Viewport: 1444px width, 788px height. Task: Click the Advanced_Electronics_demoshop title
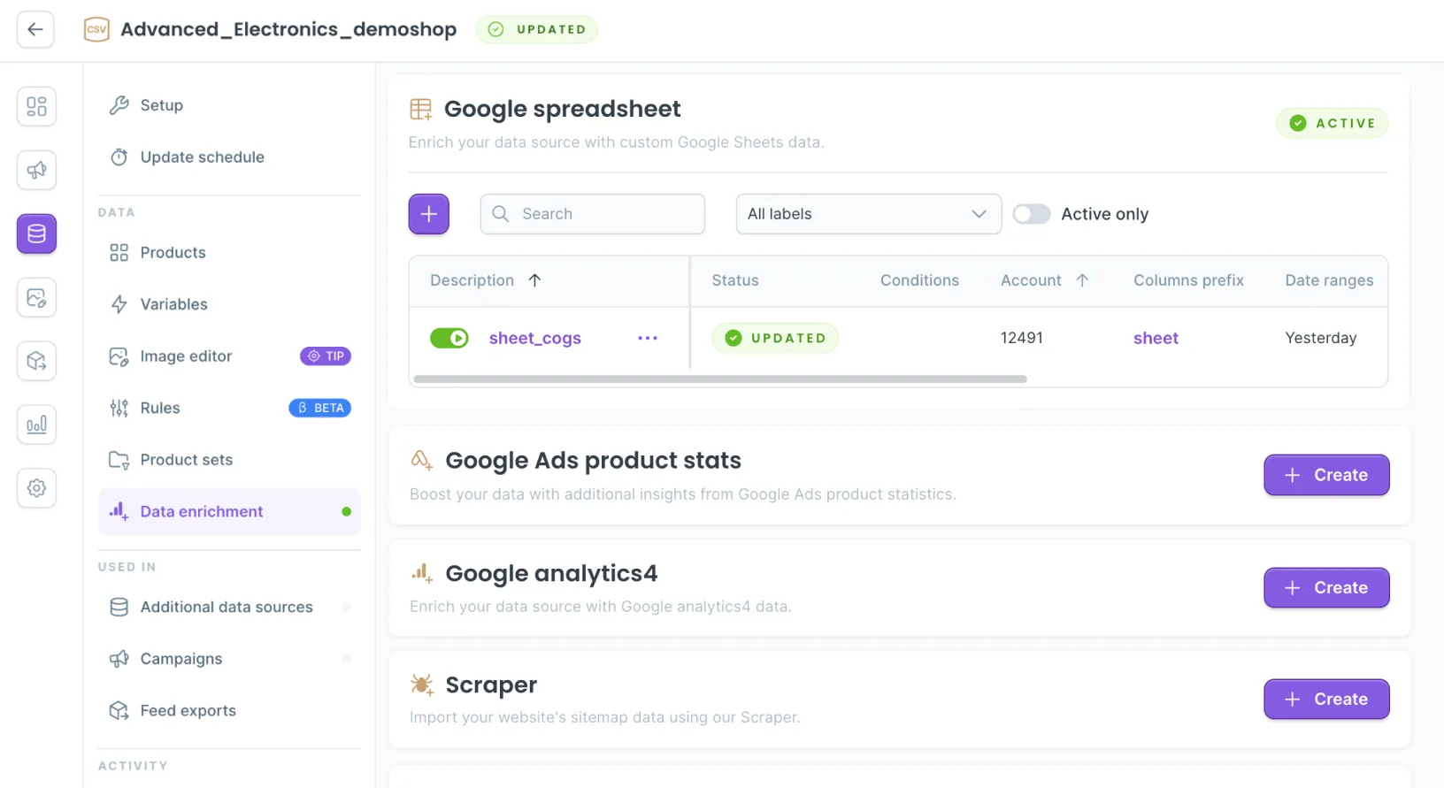pyautogui.click(x=288, y=29)
